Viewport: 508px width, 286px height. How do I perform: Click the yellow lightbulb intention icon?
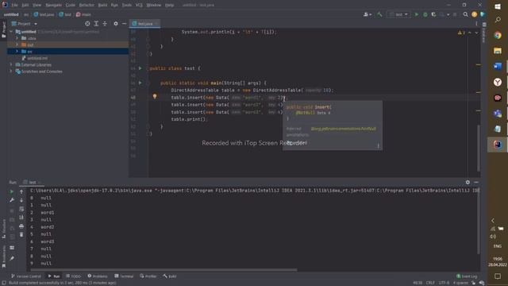tap(155, 96)
